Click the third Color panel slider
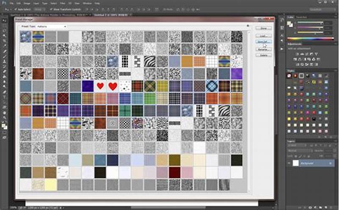The image size is (339, 210). click(310, 33)
